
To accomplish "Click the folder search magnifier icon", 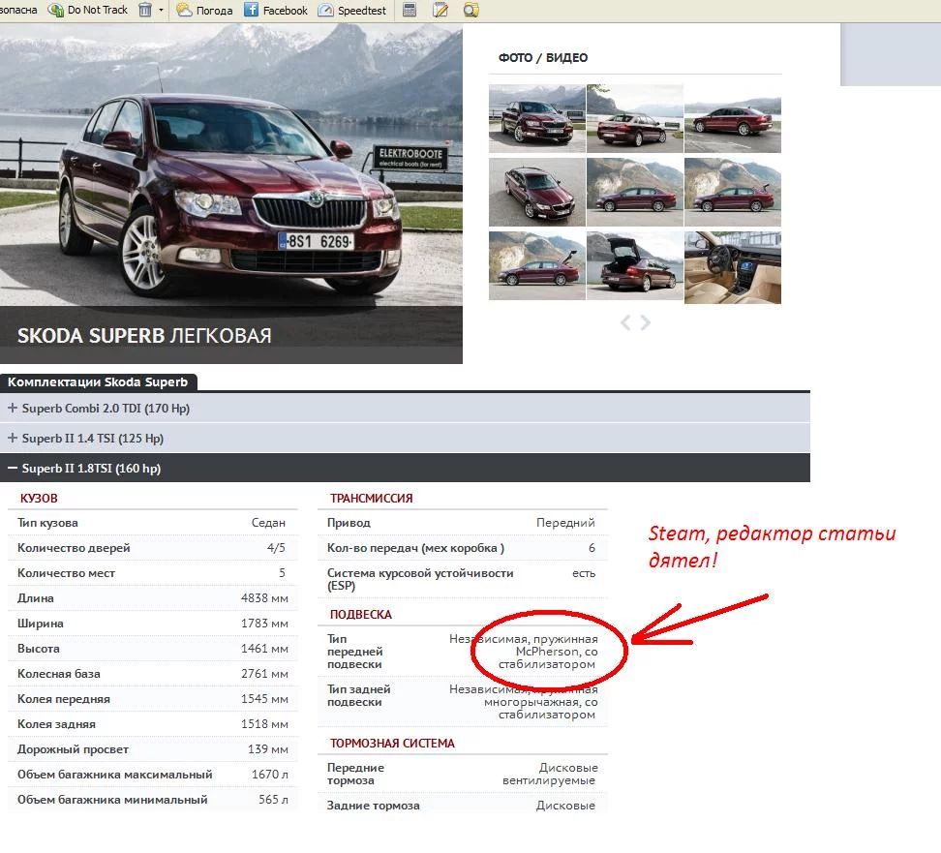I will 471,11.
